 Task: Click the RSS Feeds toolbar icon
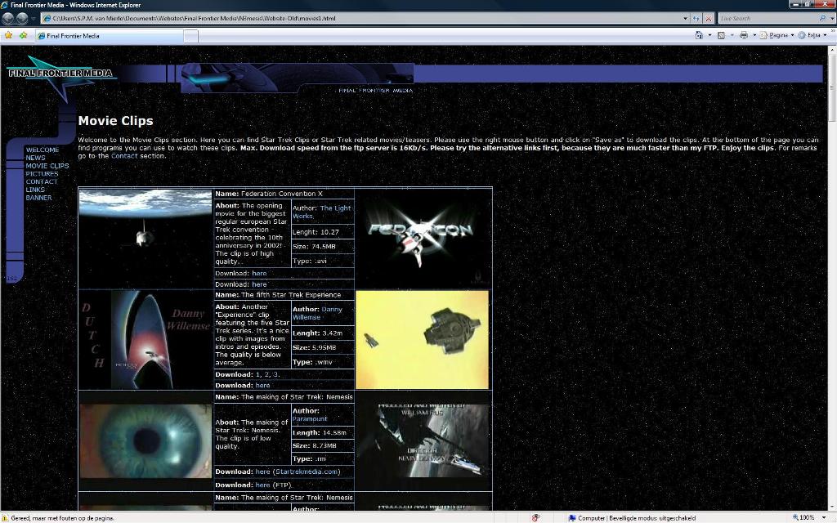[x=721, y=35]
